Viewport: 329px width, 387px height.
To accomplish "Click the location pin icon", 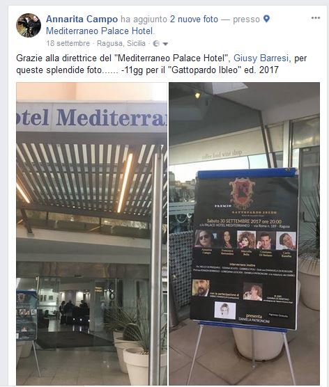I will pos(266,19).
